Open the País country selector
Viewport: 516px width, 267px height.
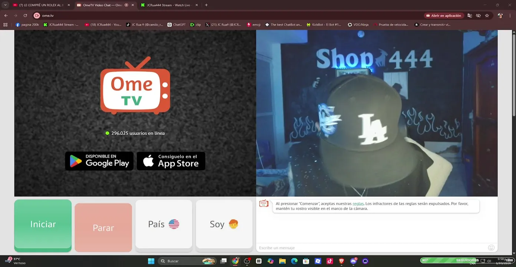[164, 224]
